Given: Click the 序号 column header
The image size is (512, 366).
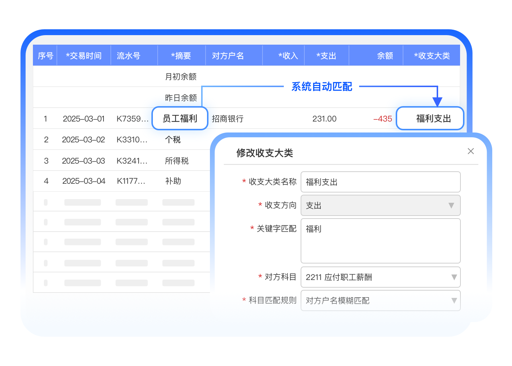Looking at the screenshot, I should (x=45, y=56).
